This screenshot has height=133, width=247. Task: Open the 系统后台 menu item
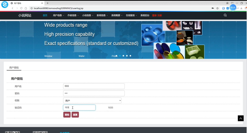tap(145, 15)
